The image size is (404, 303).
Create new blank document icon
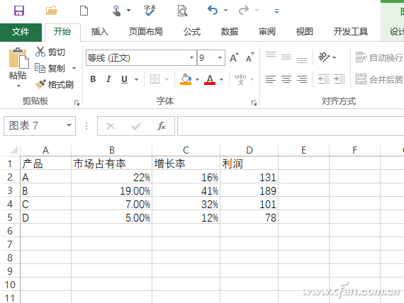pyautogui.click(x=84, y=11)
